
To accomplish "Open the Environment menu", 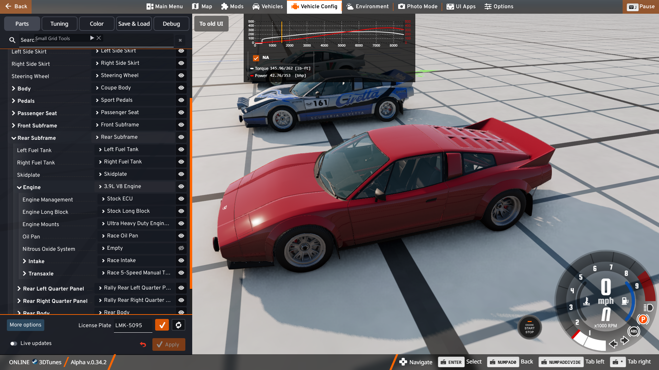I will [368, 7].
